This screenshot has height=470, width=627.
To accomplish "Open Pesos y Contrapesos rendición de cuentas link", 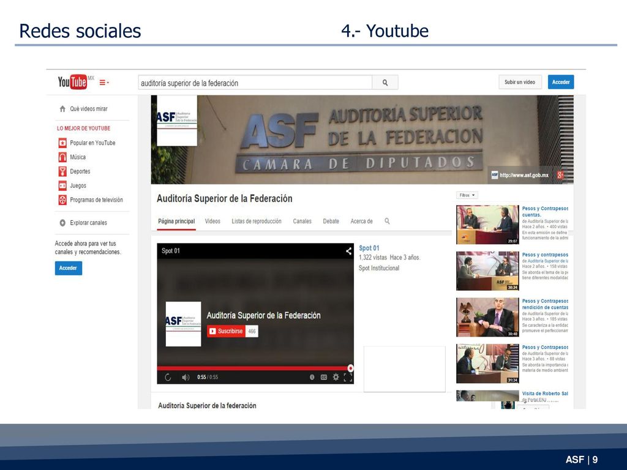I will tap(545, 304).
